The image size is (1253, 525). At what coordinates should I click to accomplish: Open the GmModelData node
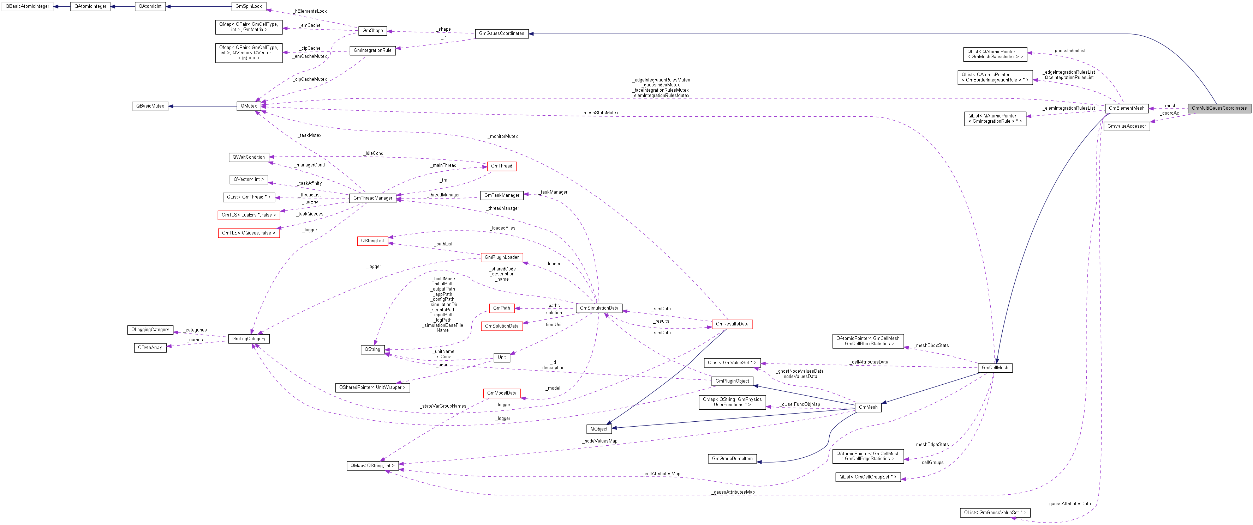pyautogui.click(x=501, y=393)
